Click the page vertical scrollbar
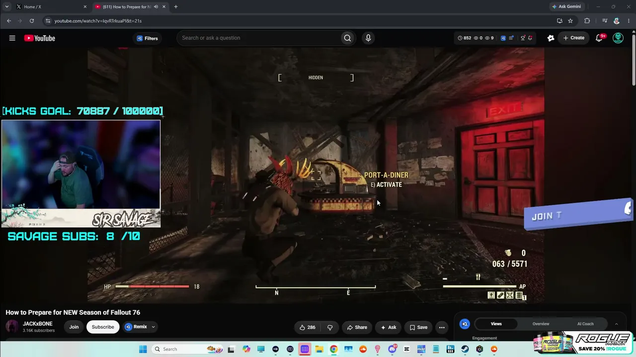The image size is (636, 357). (x=634, y=59)
